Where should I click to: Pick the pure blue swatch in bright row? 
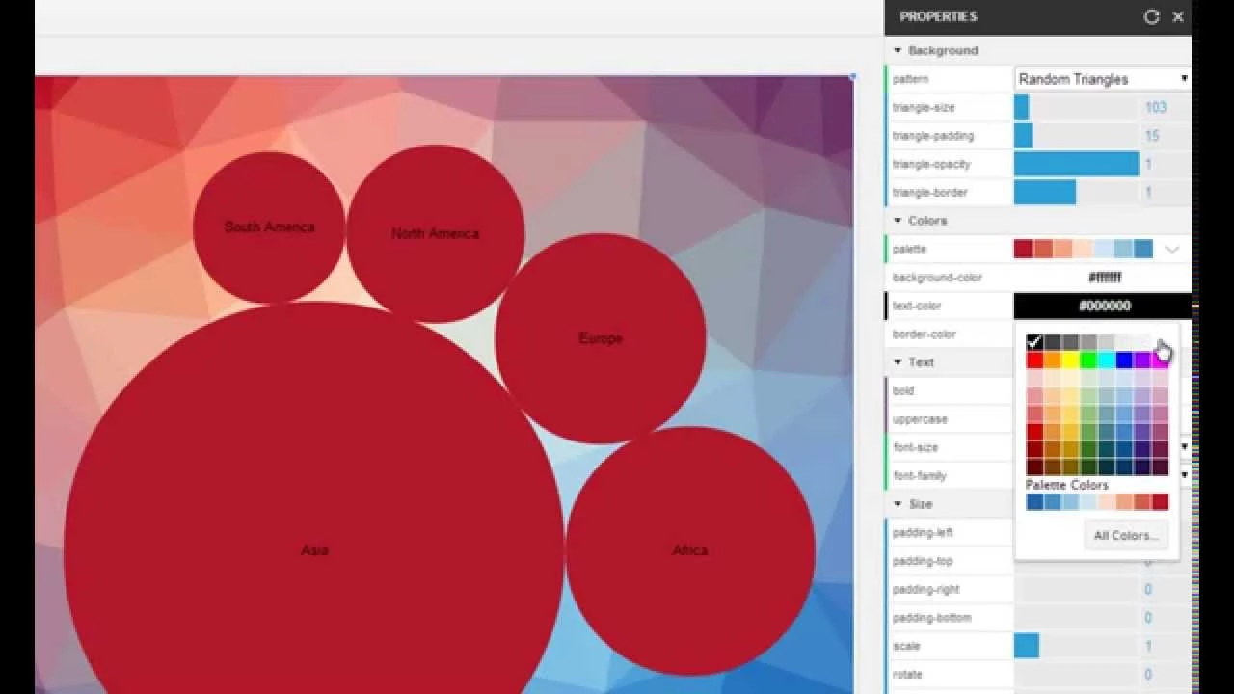(1124, 360)
